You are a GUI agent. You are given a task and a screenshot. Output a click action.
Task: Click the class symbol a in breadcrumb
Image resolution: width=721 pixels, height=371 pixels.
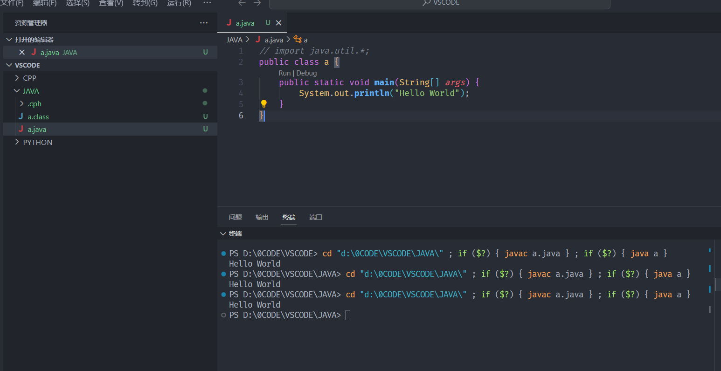[305, 40]
